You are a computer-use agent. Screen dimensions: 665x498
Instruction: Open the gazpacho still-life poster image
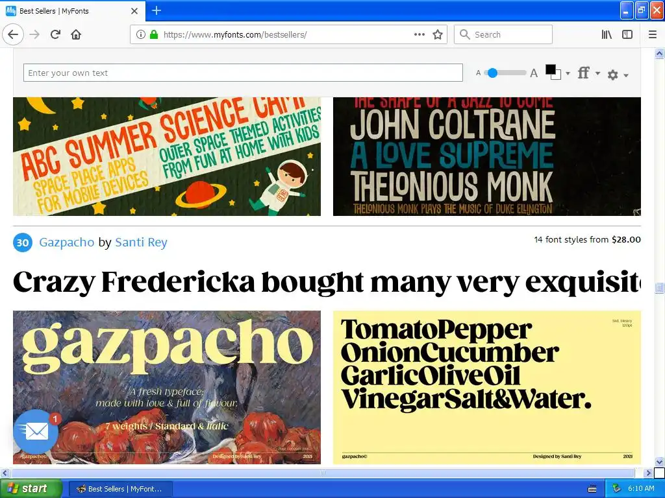[167, 388]
